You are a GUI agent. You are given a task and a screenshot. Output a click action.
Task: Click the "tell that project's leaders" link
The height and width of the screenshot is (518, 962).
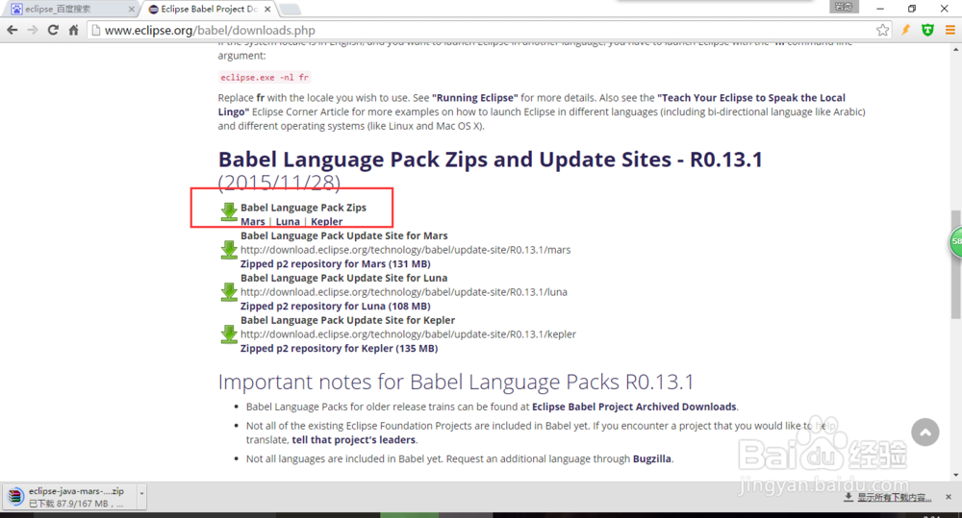(x=354, y=439)
